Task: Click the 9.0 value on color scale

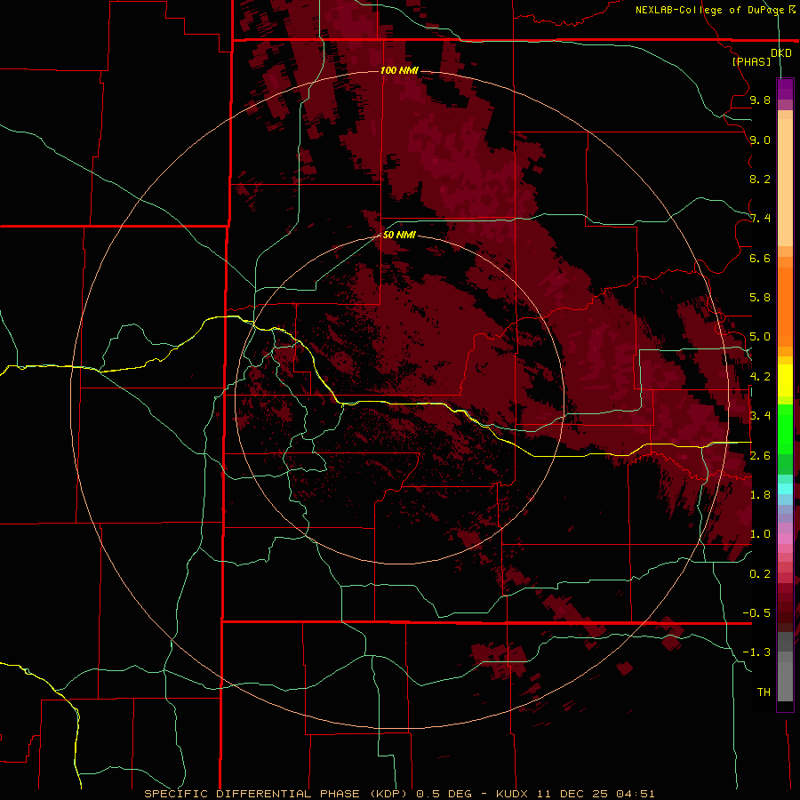Action: (760, 140)
